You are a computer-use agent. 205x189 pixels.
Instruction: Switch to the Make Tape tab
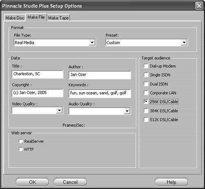(x=58, y=18)
